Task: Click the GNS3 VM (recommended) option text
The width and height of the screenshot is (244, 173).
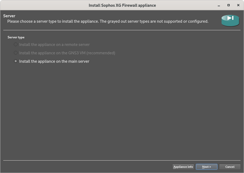Action: coord(67,53)
